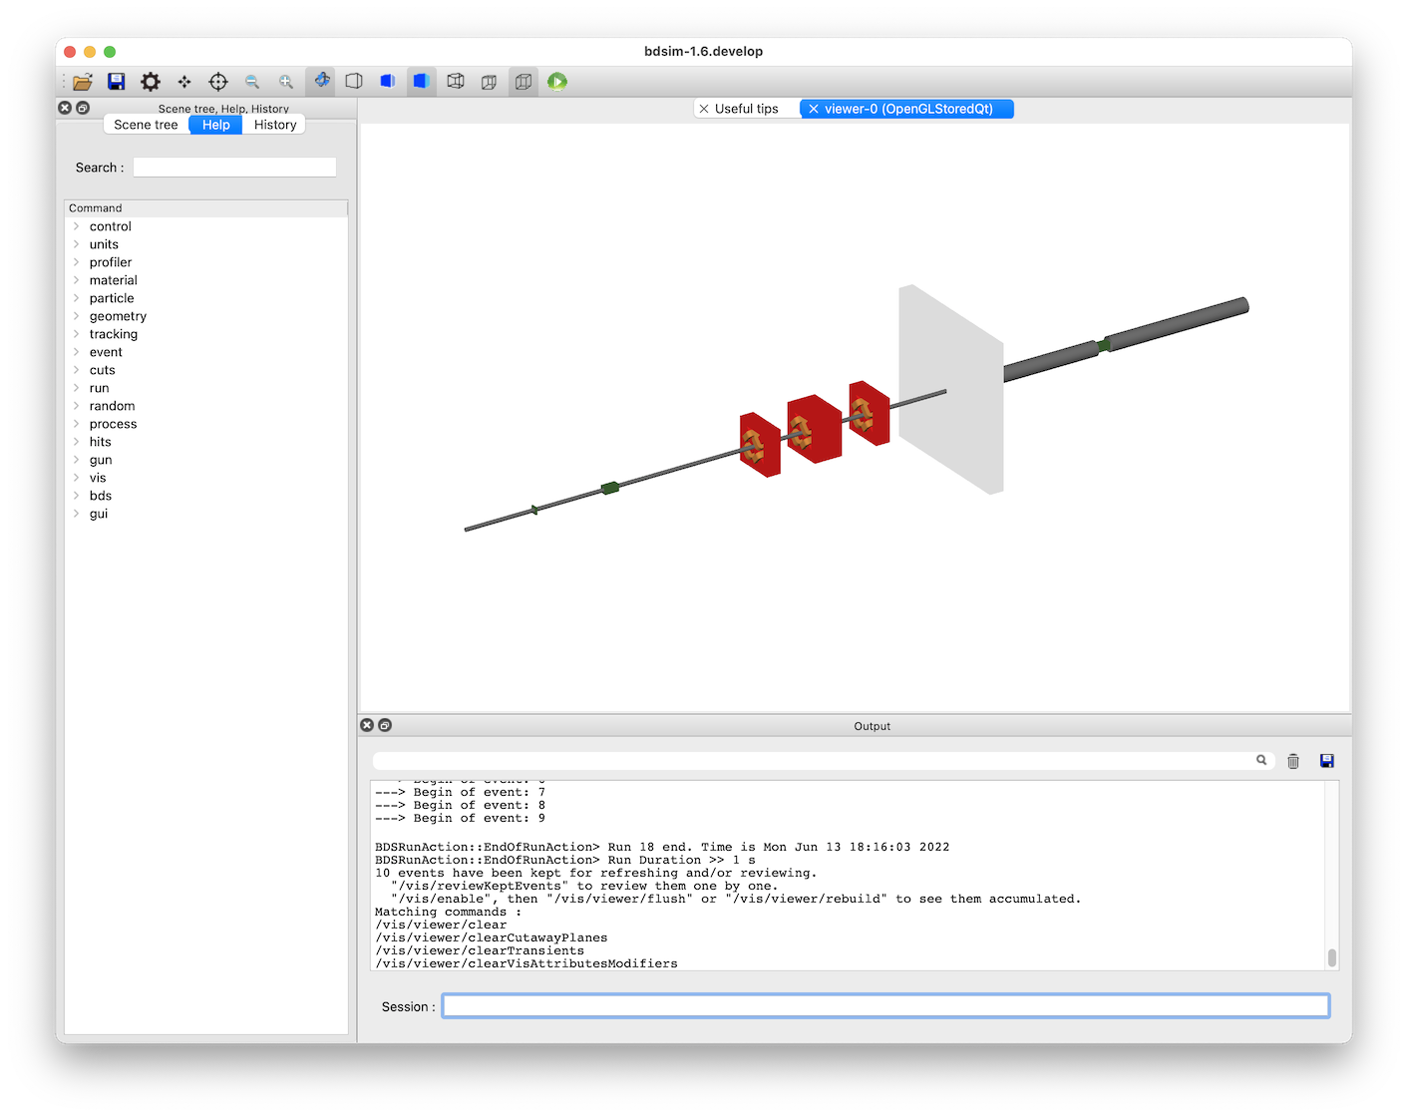This screenshot has width=1408, height=1117.
Task: Select the Pick crosshair tool
Action: point(218,82)
